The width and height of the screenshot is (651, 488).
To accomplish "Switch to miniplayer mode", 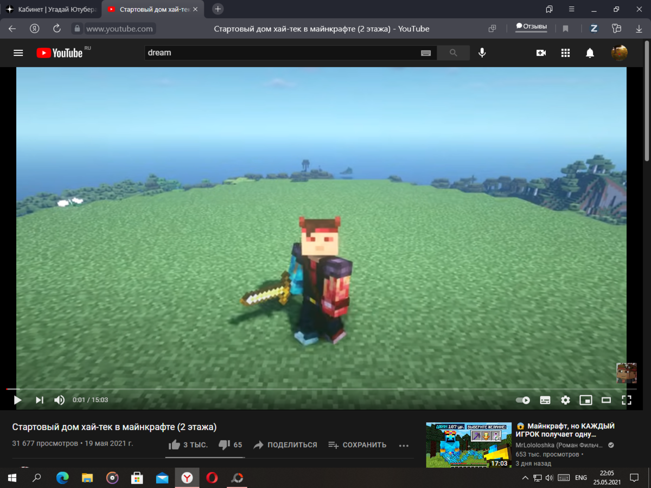I will click(585, 400).
